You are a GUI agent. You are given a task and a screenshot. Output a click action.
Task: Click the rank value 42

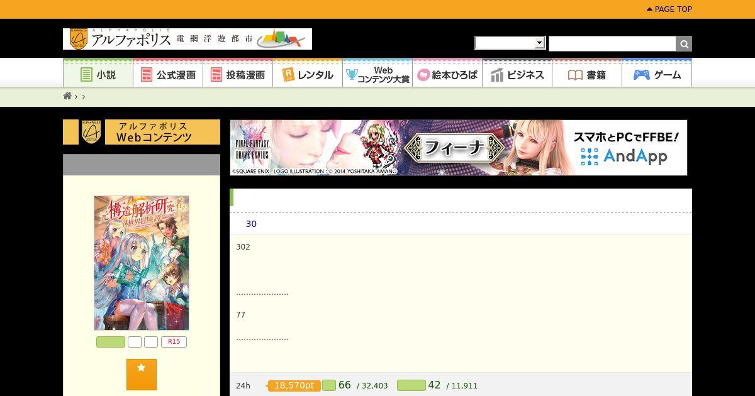coord(434,385)
